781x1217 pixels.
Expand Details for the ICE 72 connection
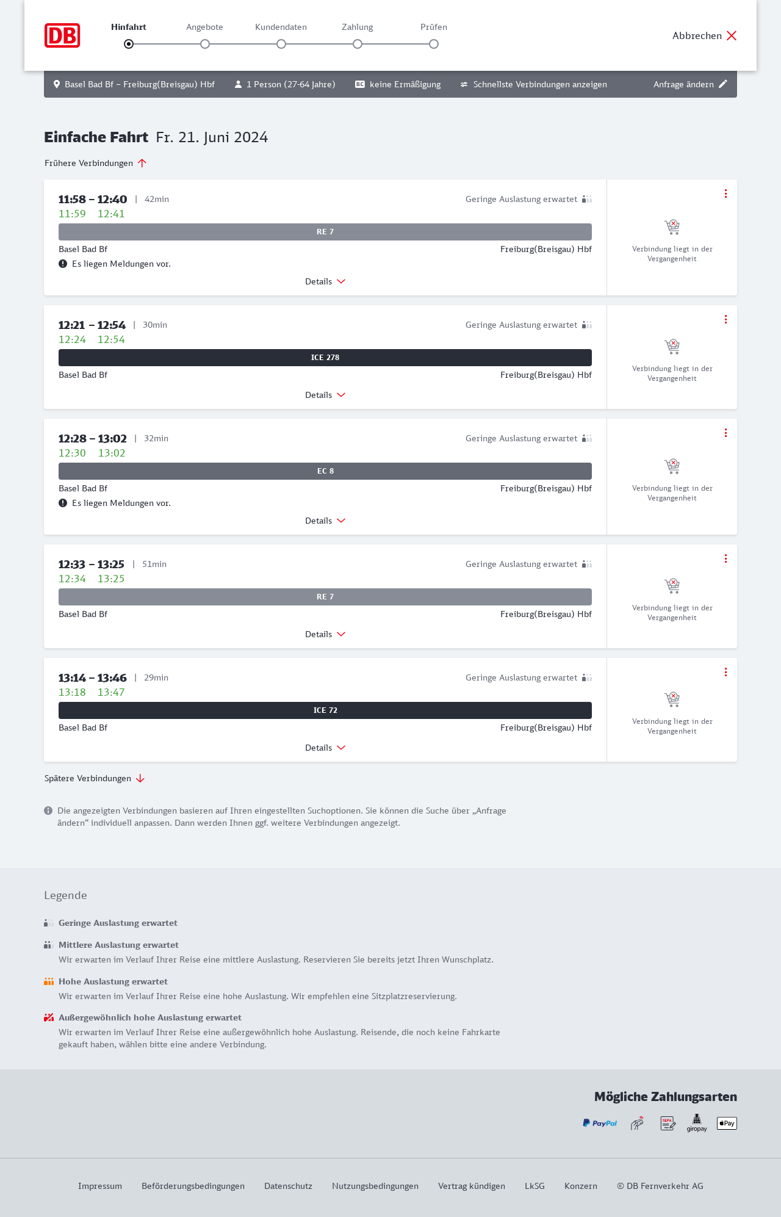[x=325, y=748]
